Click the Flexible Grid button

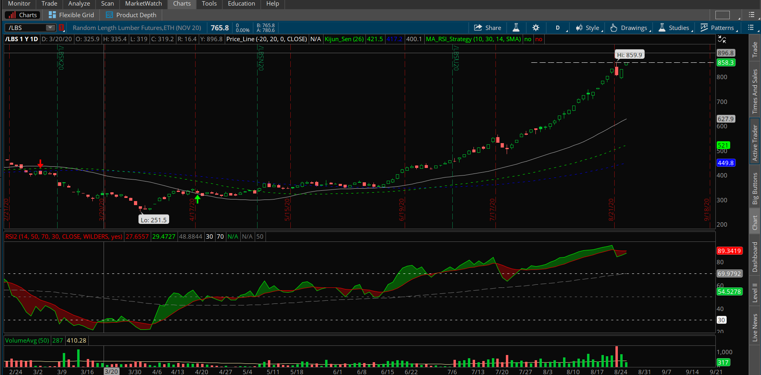pos(71,14)
